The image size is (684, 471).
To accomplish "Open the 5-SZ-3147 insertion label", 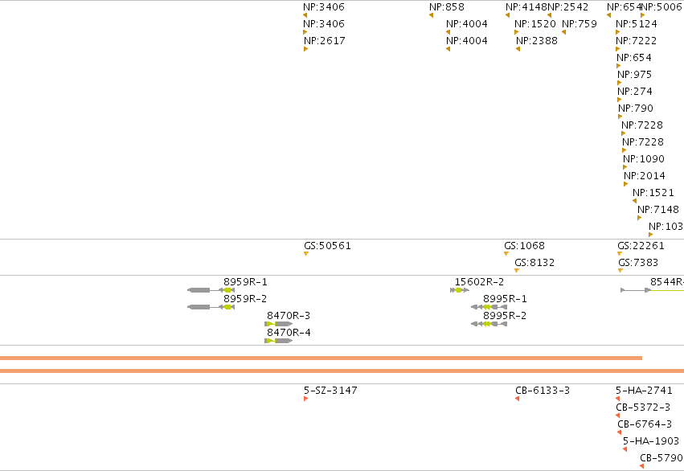I will 330,391.
